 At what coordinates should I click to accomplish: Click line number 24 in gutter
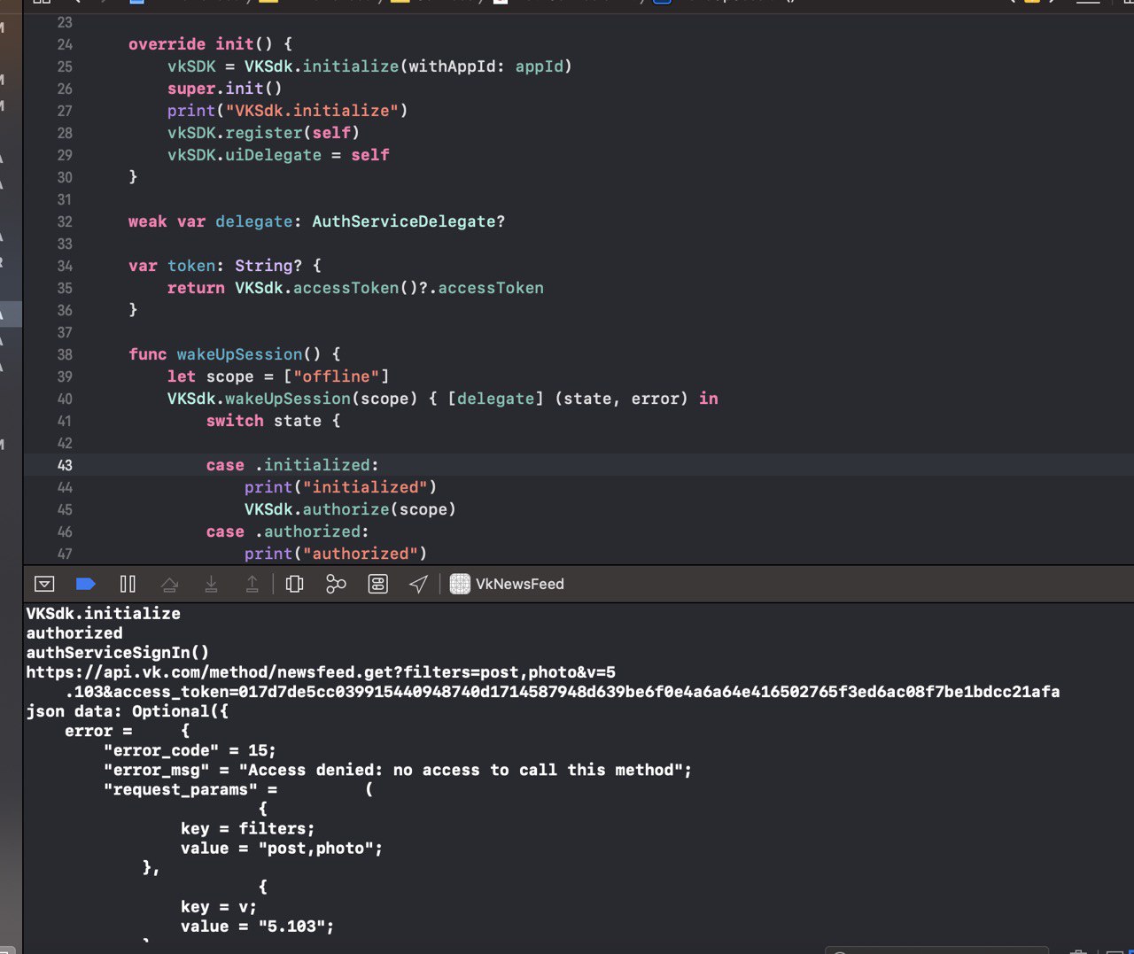click(x=65, y=44)
